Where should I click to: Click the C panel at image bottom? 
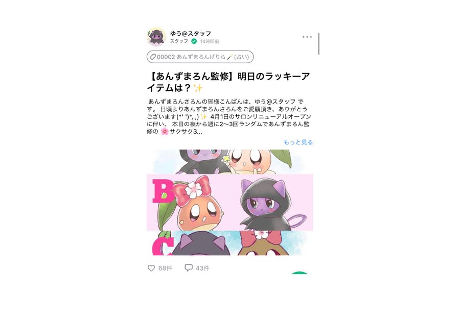point(229,243)
